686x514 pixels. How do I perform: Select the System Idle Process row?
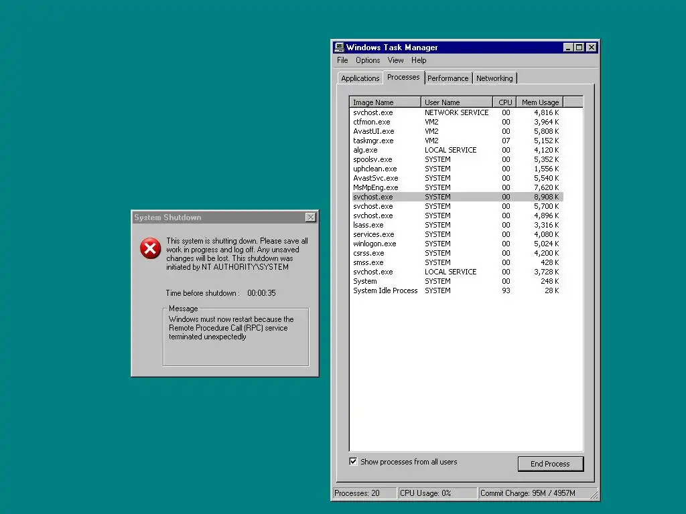tap(457, 290)
